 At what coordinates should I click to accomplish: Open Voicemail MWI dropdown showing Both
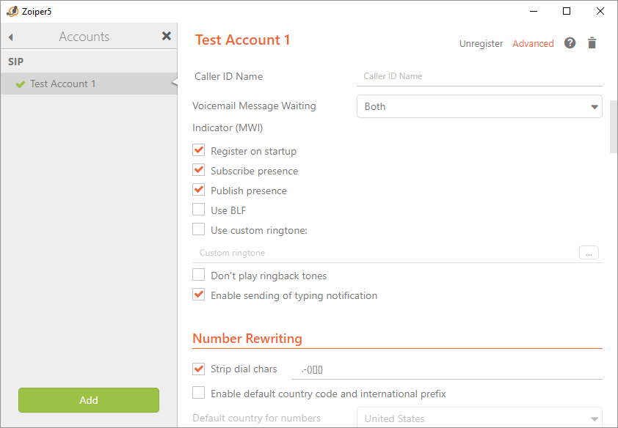tap(479, 106)
